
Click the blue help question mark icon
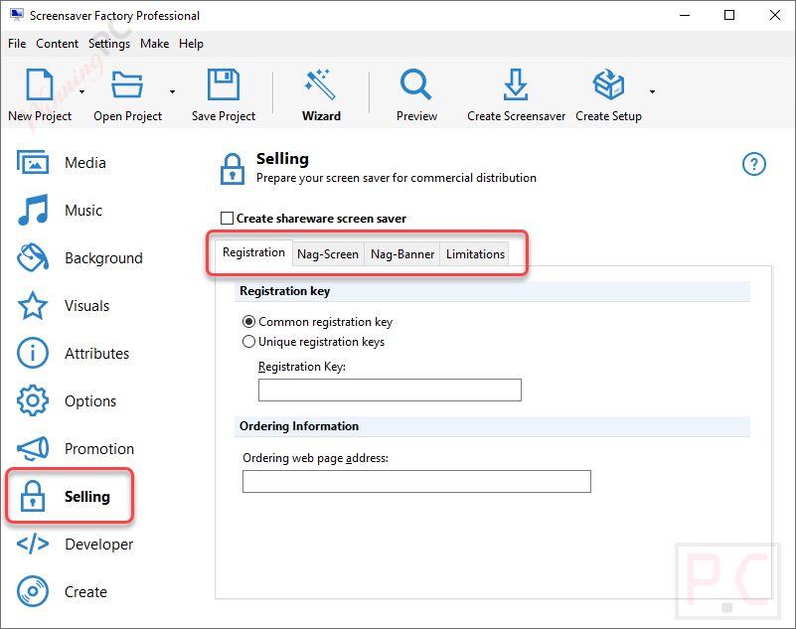[x=754, y=164]
